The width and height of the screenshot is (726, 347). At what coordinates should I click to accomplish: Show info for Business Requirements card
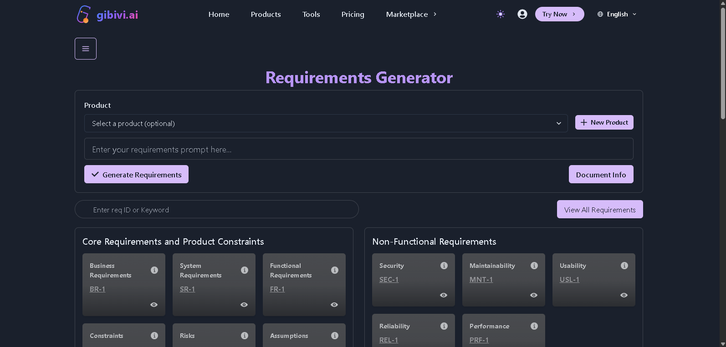coord(154,270)
